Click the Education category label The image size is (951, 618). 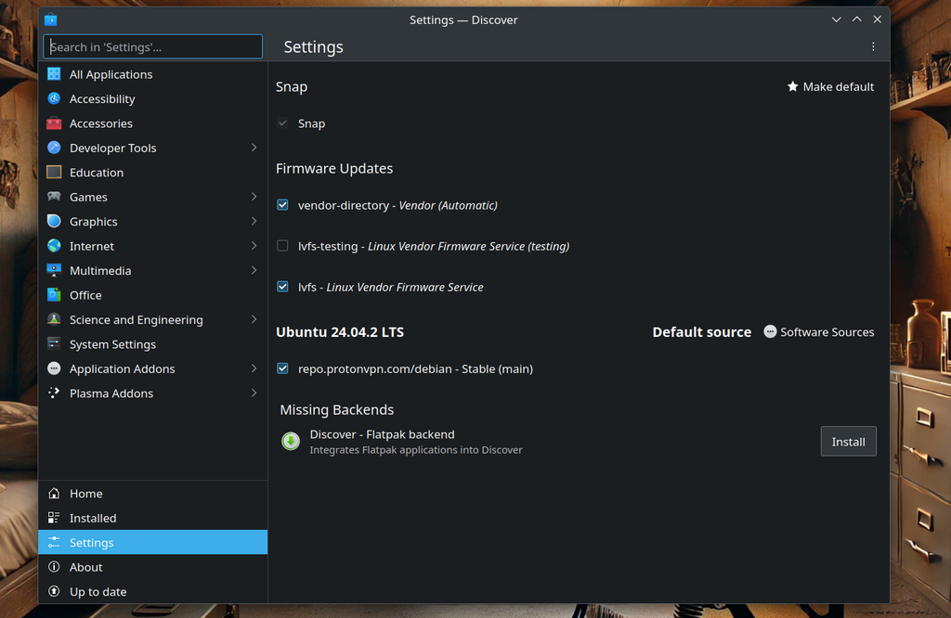coord(97,173)
